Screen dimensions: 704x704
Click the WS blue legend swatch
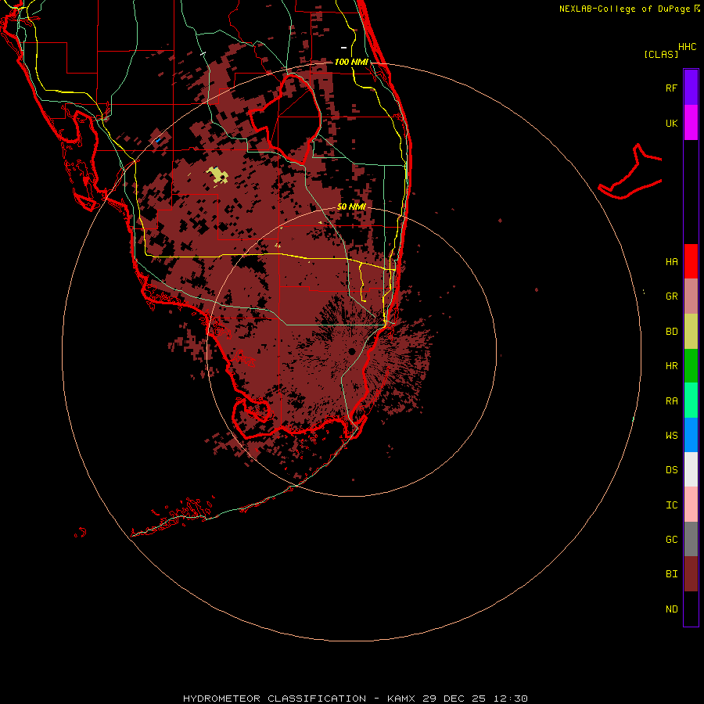coord(691,435)
